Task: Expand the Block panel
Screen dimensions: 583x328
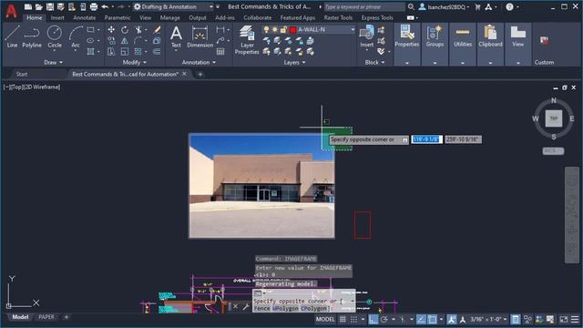Action: (374, 62)
